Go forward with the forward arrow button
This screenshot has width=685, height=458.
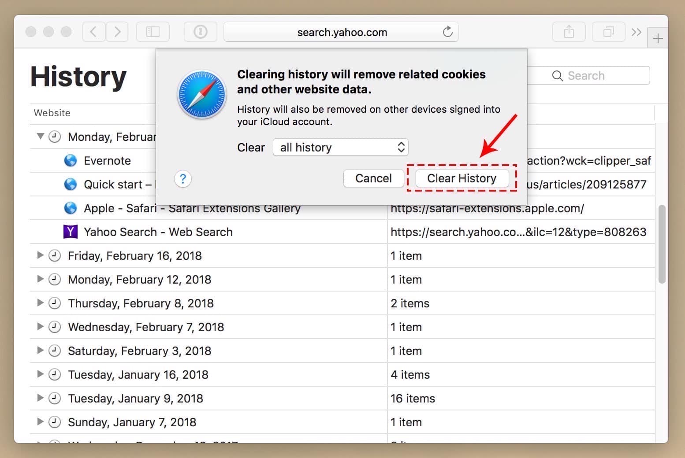coord(117,32)
